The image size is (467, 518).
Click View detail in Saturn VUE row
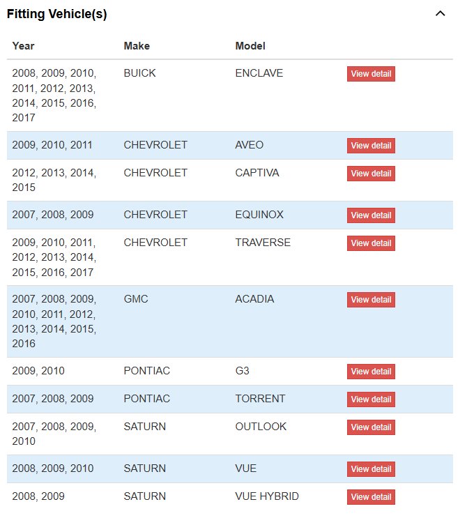tap(371, 469)
